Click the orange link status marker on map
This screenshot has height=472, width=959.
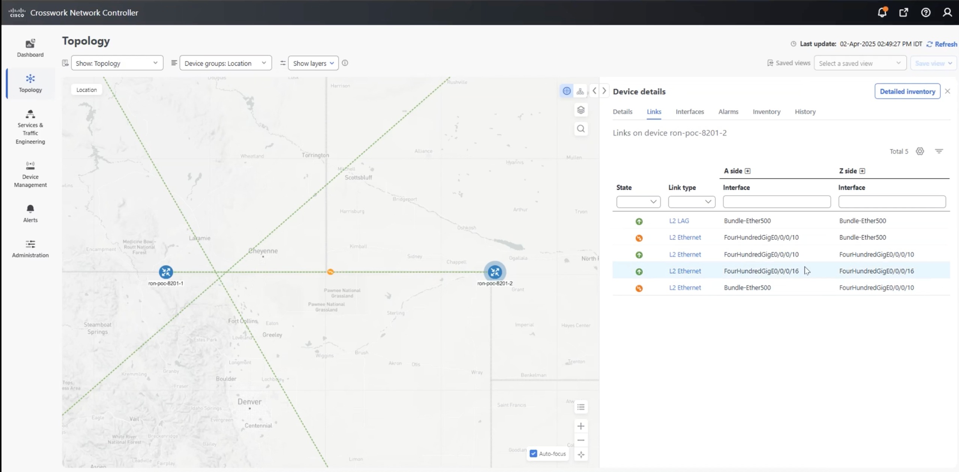(x=330, y=272)
